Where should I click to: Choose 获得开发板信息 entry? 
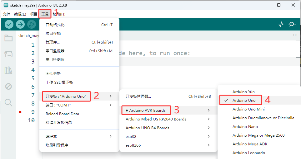pos(79,123)
